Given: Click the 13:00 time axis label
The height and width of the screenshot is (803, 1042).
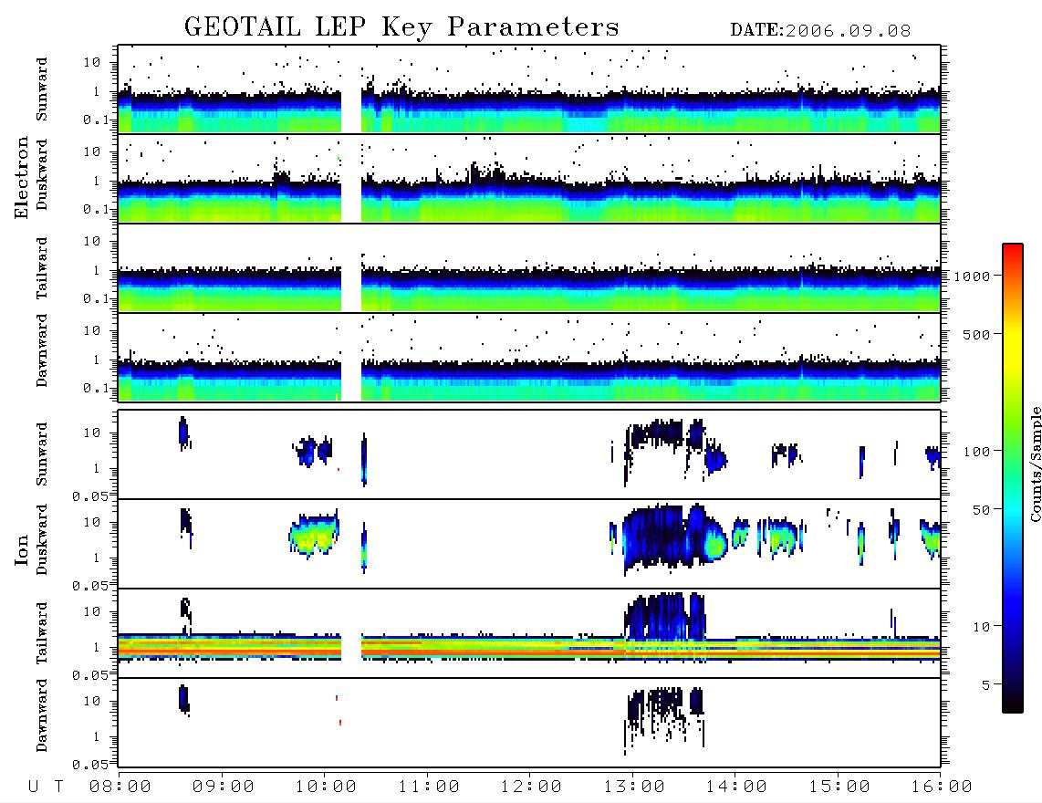Looking at the screenshot, I should coord(634,787).
